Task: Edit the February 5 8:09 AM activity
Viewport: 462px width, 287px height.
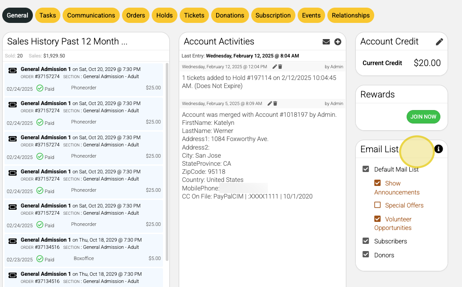Action: 269,103
